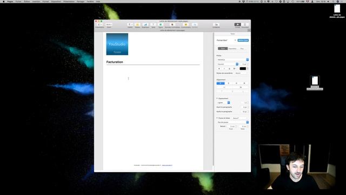Screen dimensions: 346x195
Task: Toggle underline text formatting
Action: (x=229, y=69)
